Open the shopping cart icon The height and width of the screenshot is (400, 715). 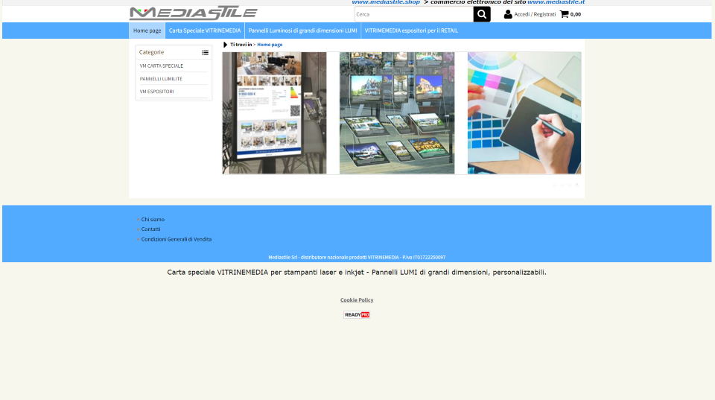click(564, 14)
